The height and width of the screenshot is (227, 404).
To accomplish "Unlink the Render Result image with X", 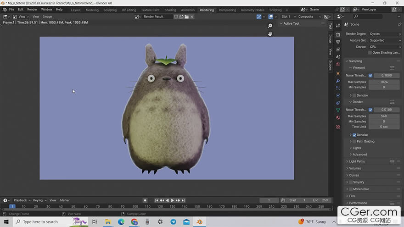I will tap(192, 17).
